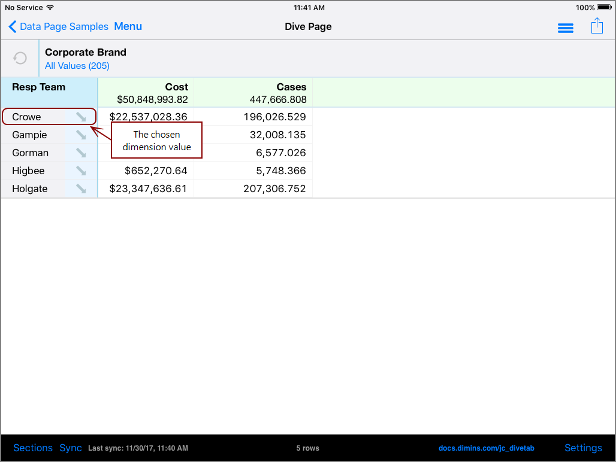Tap the dive arrow next to Gorman
The width and height of the screenshot is (616, 462).
[x=81, y=153]
